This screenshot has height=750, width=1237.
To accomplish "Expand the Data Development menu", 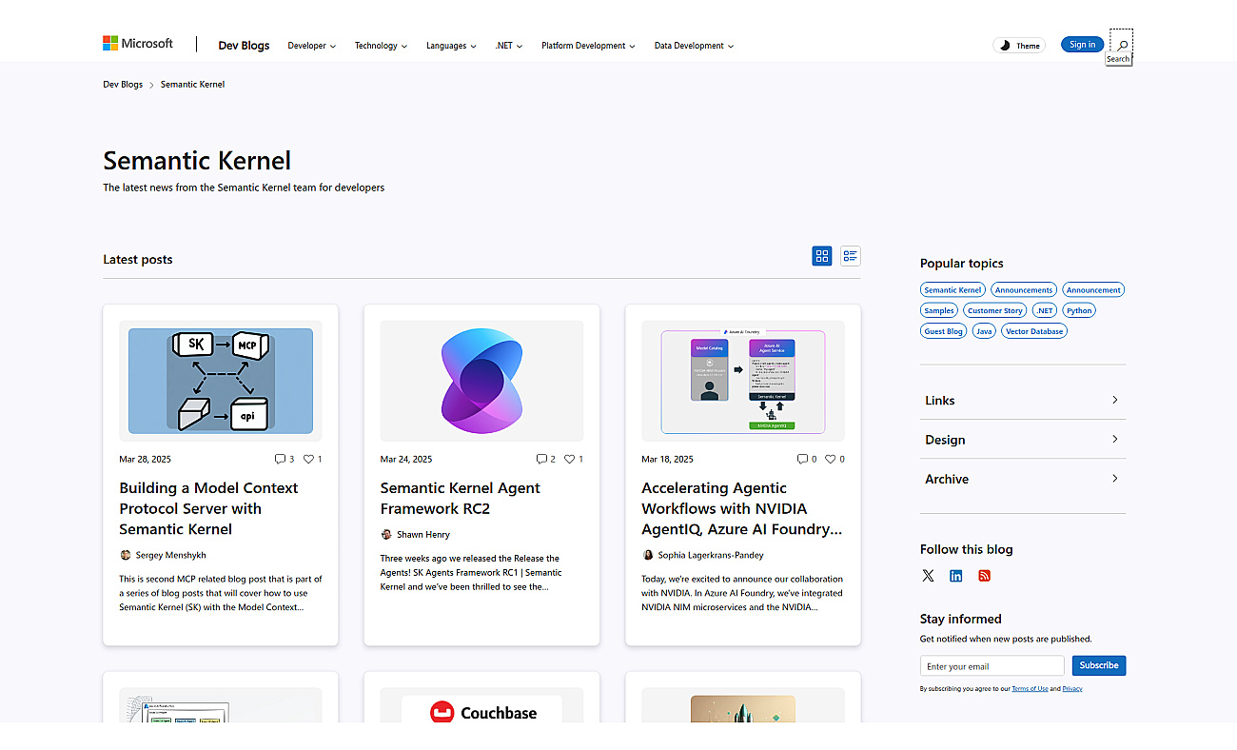I will [x=694, y=46].
